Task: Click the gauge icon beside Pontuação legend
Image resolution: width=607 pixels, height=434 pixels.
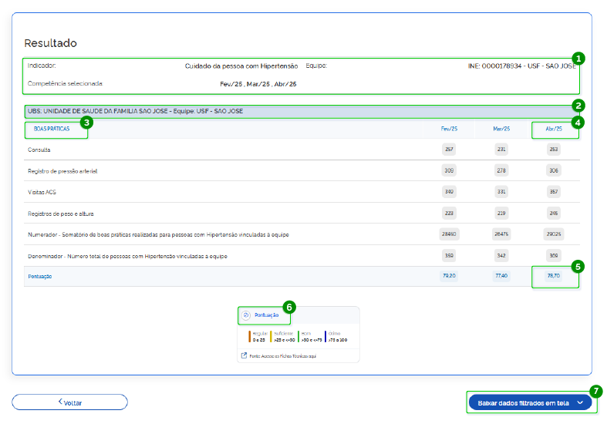Action: point(246,315)
